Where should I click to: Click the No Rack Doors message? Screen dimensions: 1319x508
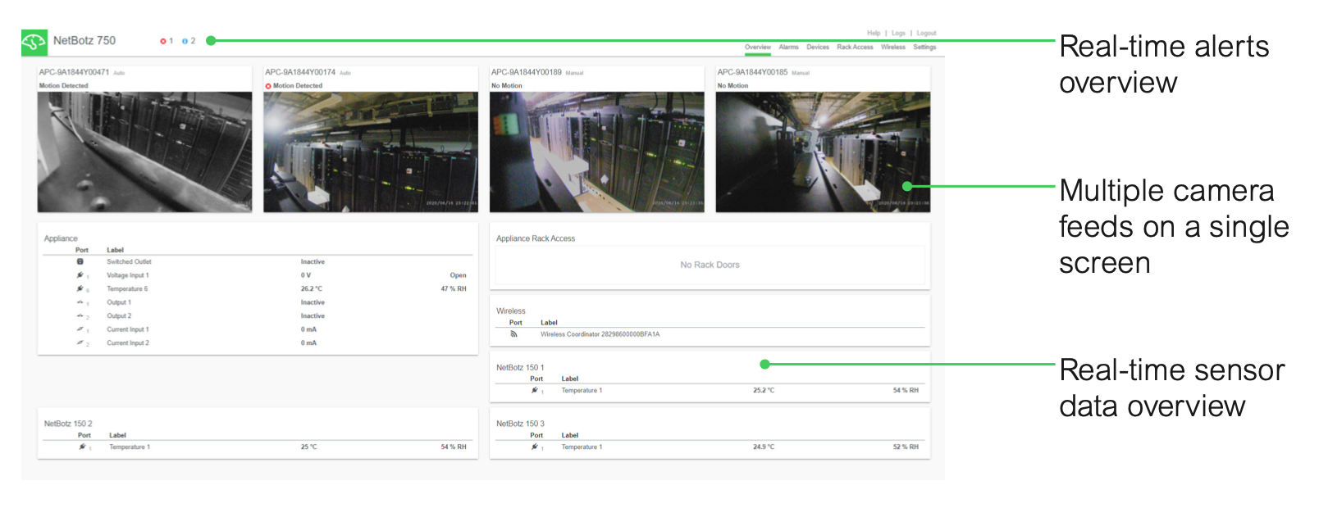[x=710, y=265]
